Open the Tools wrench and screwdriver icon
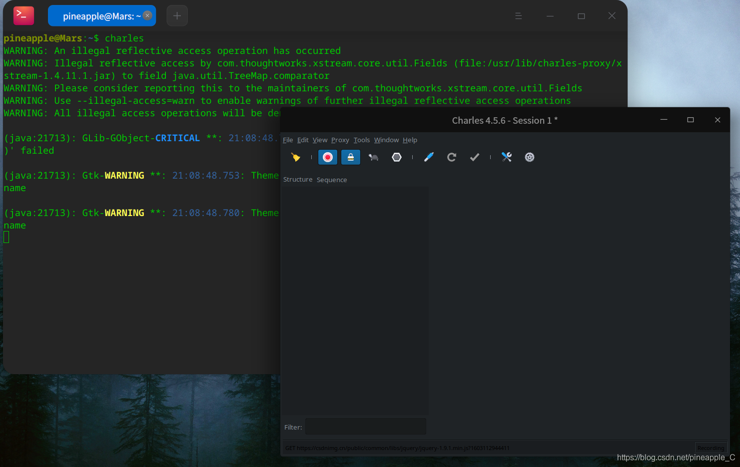Viewport: 740px width, 467px height. point(507,157)
